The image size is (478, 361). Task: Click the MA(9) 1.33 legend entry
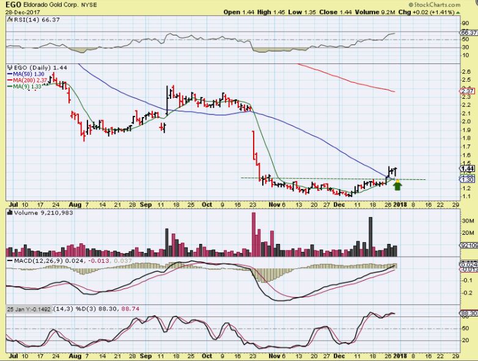coord(24,87)
